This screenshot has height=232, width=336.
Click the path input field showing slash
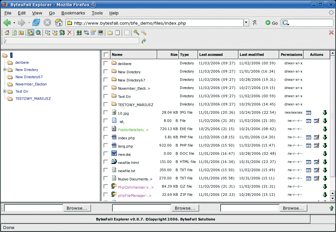72,41
